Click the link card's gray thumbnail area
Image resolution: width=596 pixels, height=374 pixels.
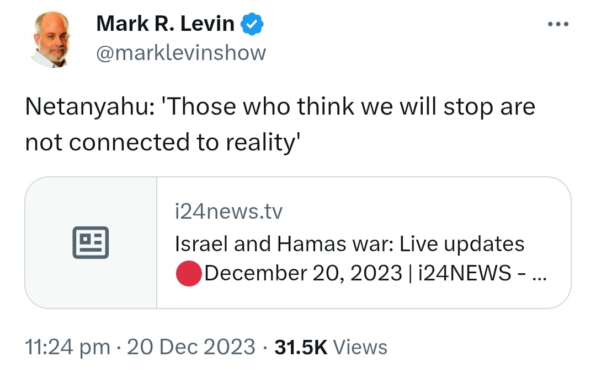click(91, 243)
